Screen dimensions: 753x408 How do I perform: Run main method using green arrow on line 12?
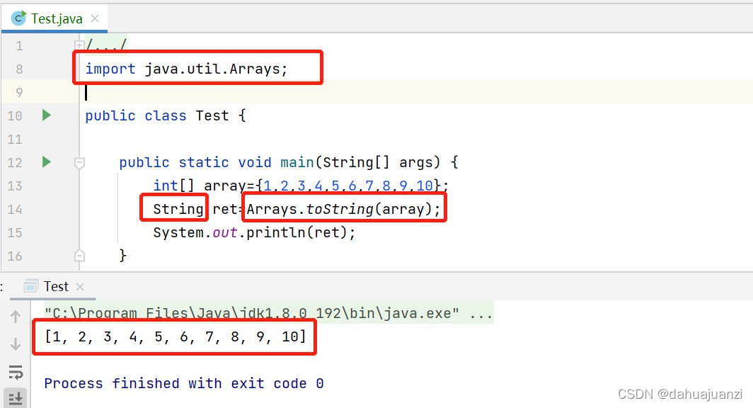click(x=46, y=162)
